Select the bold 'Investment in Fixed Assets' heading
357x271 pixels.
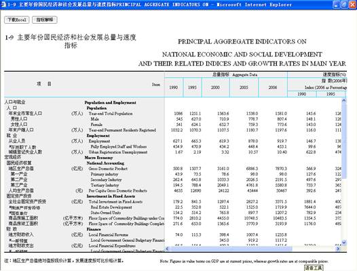click(x=111, y=196)
